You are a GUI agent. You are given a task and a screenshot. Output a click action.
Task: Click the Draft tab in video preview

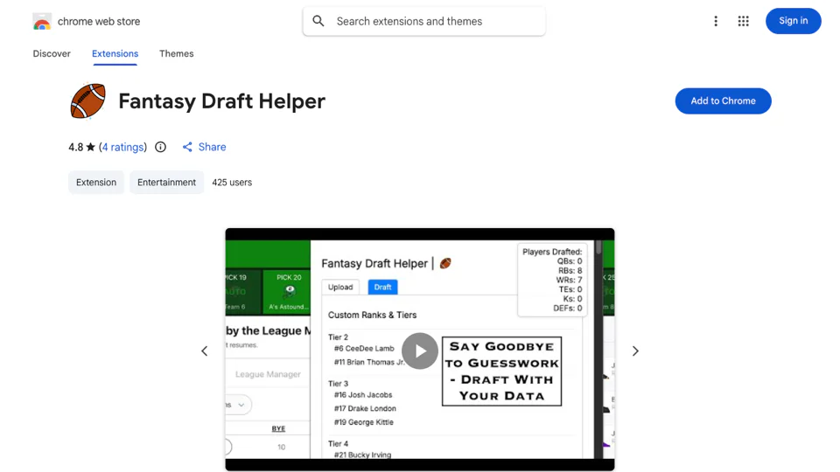(382, 287)
